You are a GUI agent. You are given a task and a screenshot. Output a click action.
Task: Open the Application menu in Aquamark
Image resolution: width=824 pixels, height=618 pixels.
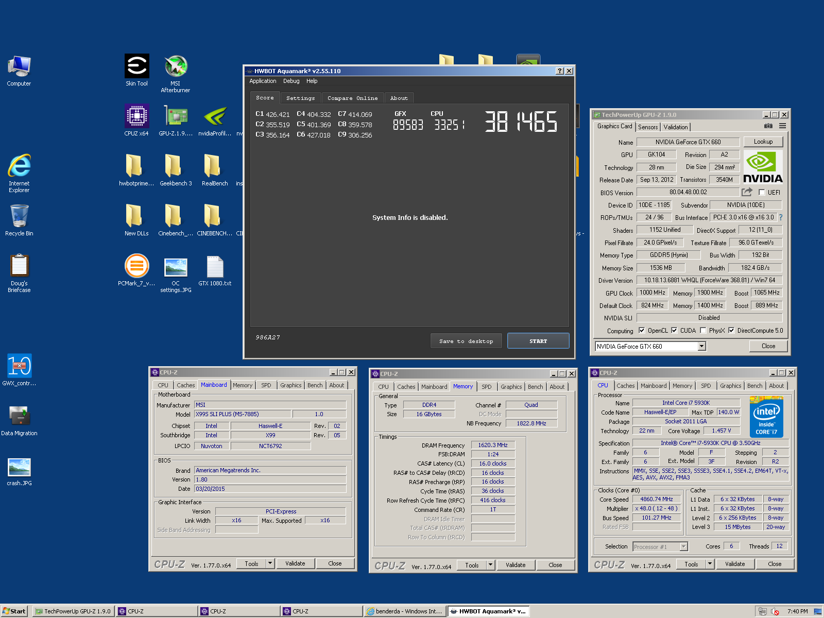click(x=263, y=81)
